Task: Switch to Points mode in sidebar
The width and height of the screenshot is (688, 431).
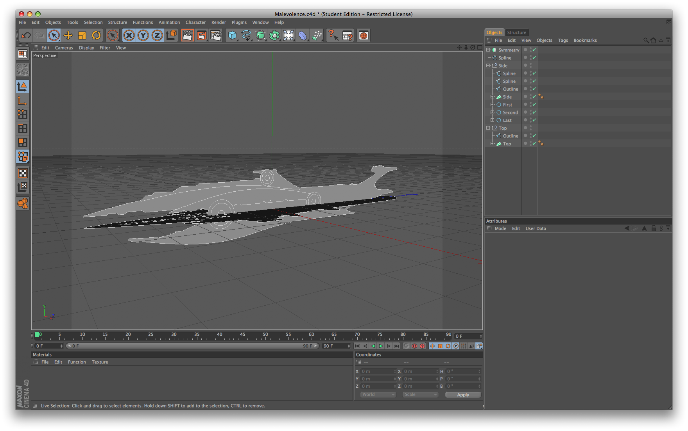Action: [23, 114]
